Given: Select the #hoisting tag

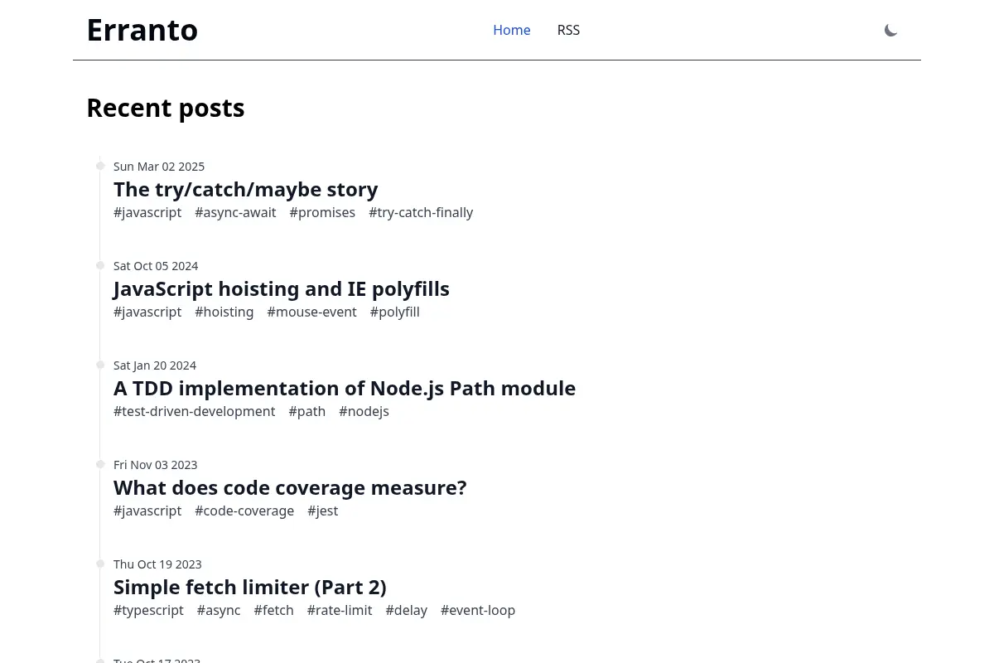Looking at the screenshot, I should click(224, 312).
